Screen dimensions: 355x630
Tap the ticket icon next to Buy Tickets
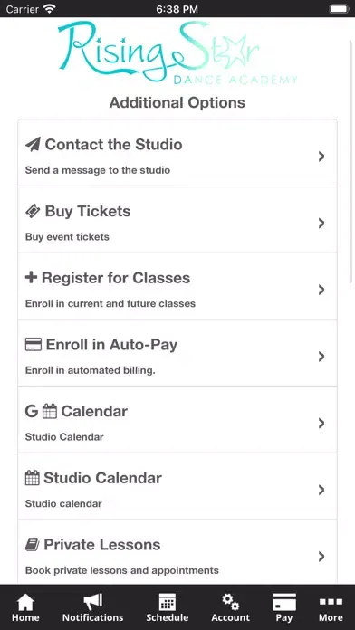(x=33, y=211)
